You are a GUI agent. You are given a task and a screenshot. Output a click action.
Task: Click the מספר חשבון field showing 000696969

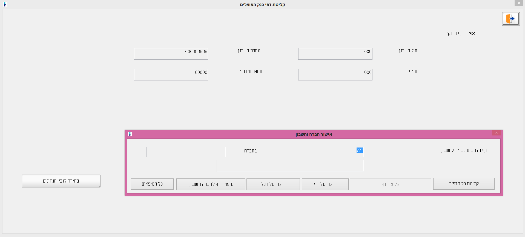coord(171,54)
